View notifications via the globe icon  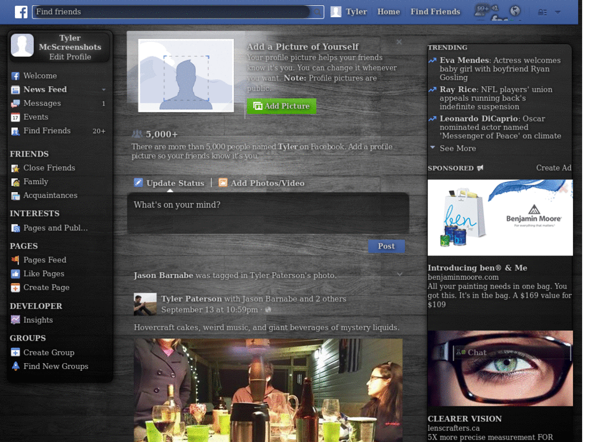coord(515,10)
